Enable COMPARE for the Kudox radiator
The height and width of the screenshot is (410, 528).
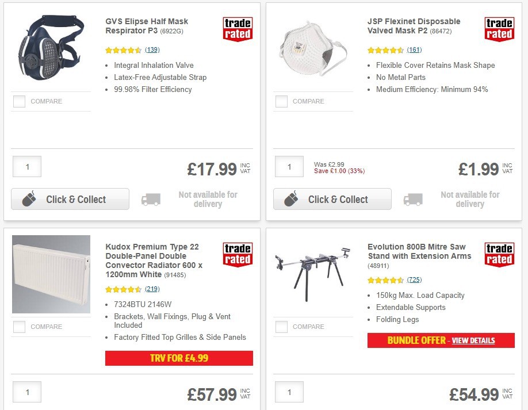pyautogui.click(x=19, y=327)
